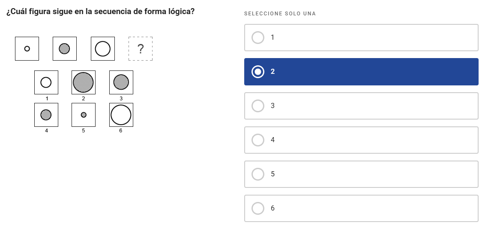Click the dashed question mark placeholder box

(x=141, y=49)
